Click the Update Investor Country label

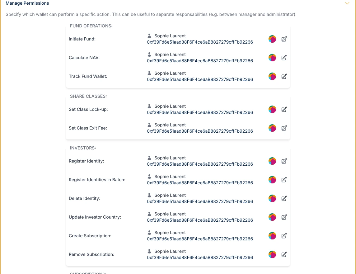(x=95, y=217)
